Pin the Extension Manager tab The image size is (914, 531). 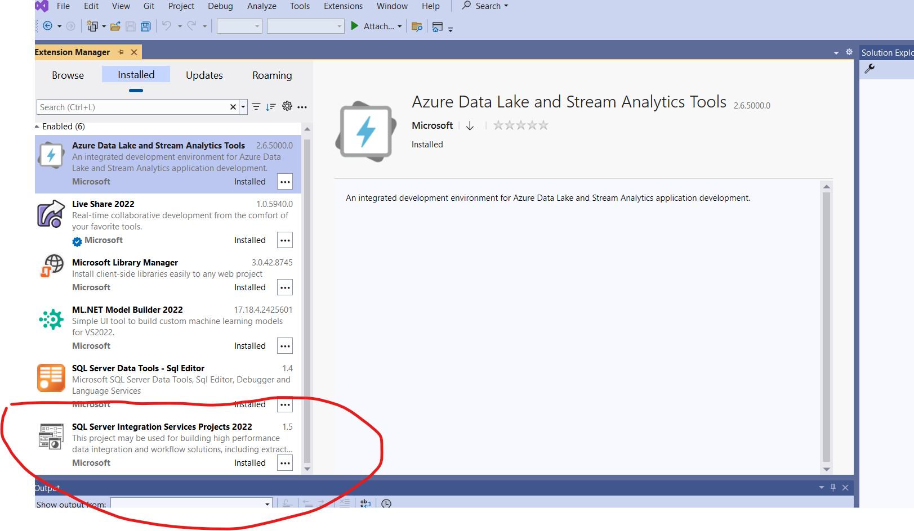pos(120,52)
